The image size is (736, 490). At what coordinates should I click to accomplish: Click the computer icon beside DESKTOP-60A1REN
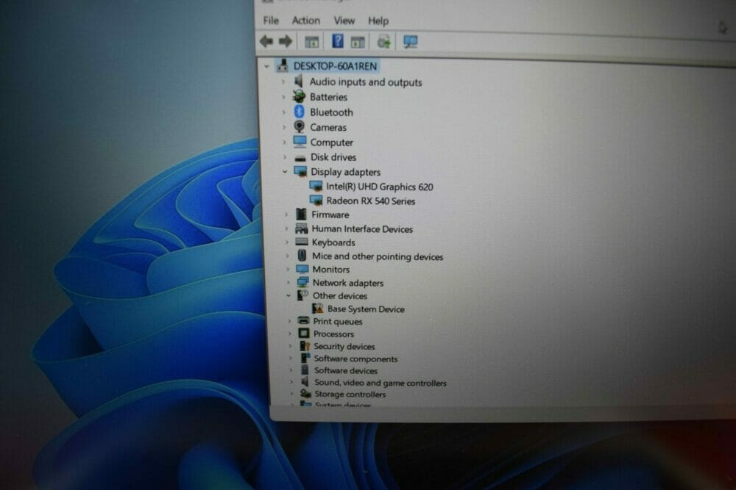tap(282, 65)
